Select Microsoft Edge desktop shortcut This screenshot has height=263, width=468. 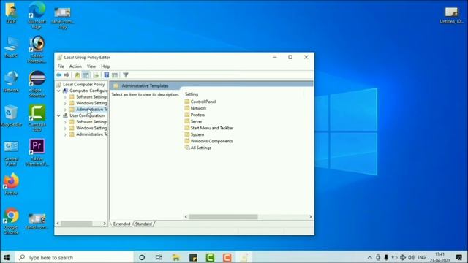click(37, 15)
